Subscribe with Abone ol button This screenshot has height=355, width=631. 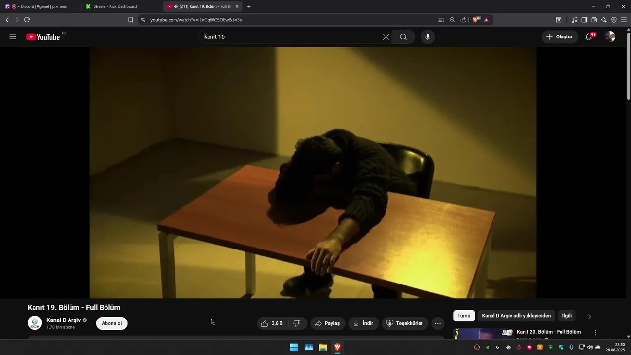click(111, 323)
